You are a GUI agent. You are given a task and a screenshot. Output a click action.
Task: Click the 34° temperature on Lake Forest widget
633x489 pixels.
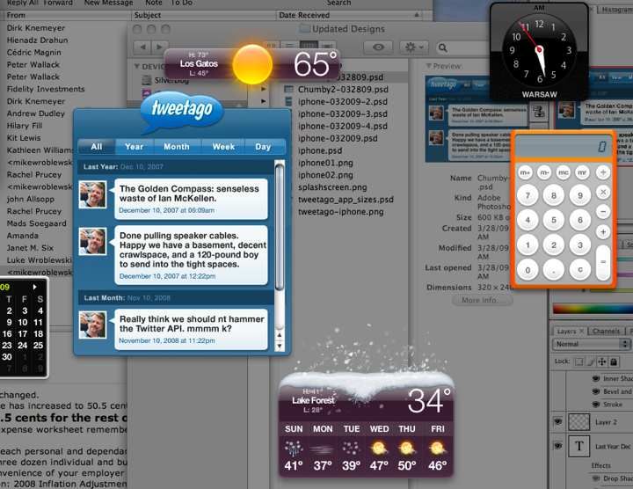[429, 400]
